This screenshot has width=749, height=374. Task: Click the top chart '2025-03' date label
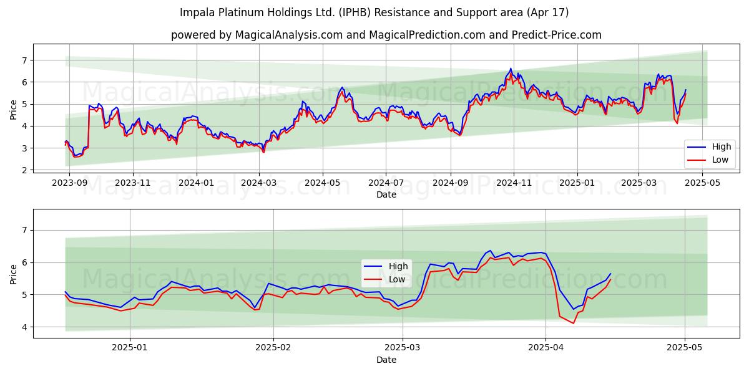pos(639,182)
